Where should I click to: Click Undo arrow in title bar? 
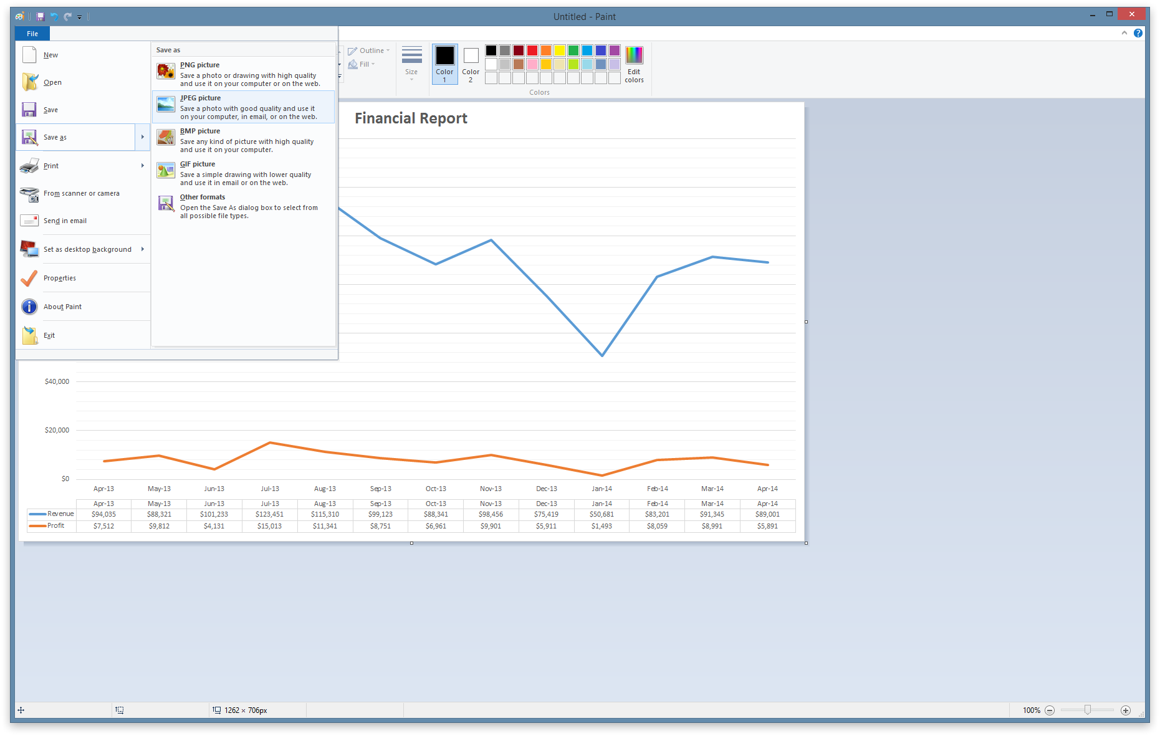click(54, 17)
